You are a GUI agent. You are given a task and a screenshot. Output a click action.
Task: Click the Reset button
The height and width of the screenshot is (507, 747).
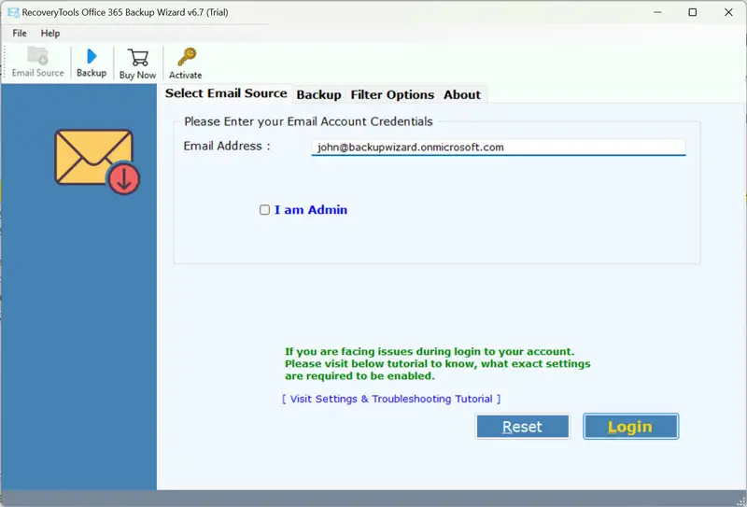(523, 427)
